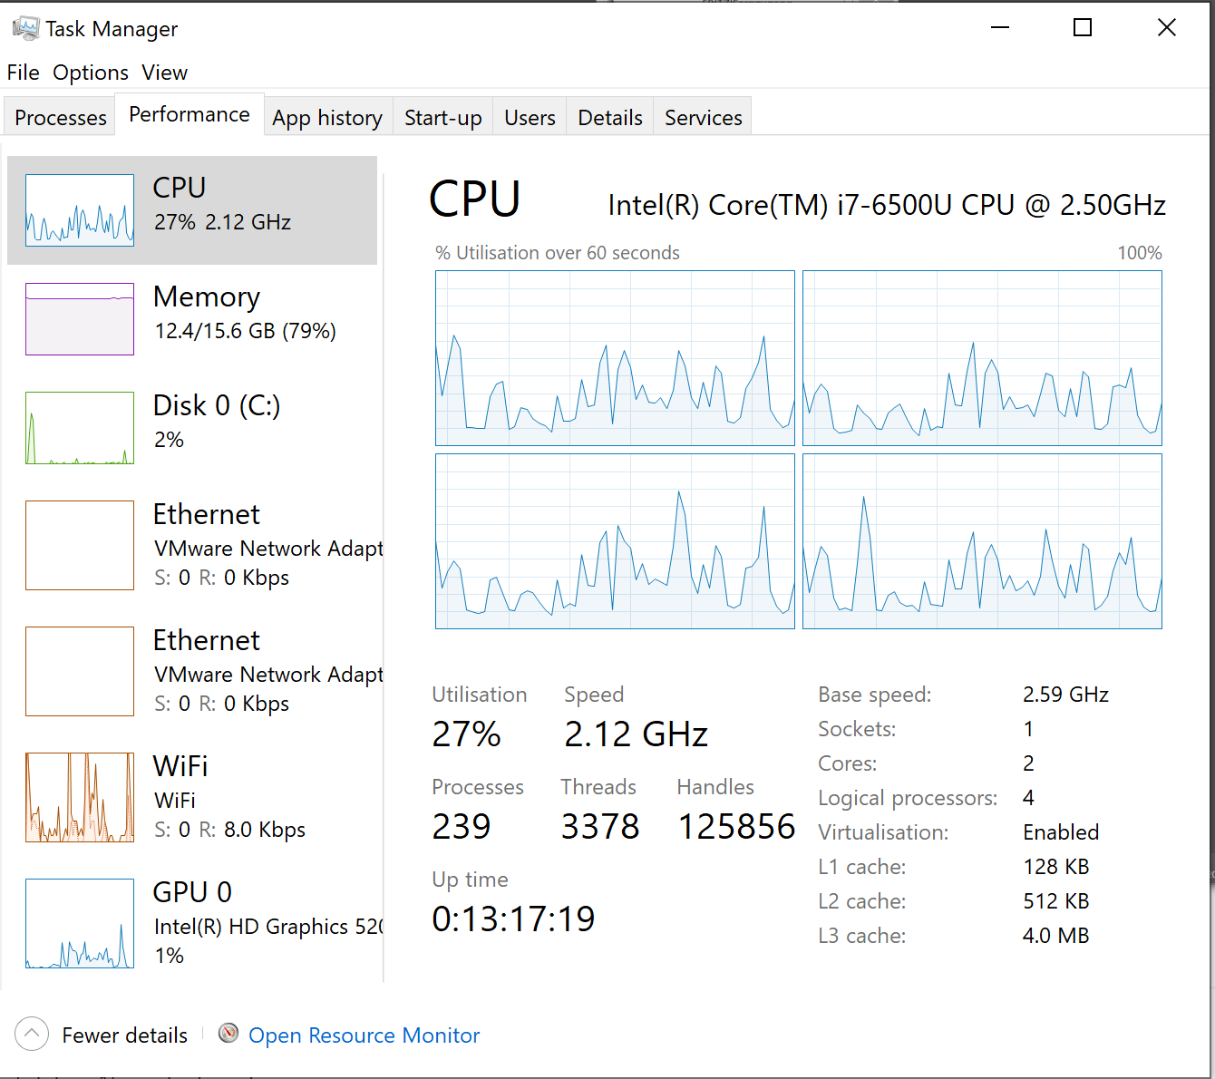Click L3 cache value 4.0 MB
Screen dimensions: 1215x1079
1055,936
